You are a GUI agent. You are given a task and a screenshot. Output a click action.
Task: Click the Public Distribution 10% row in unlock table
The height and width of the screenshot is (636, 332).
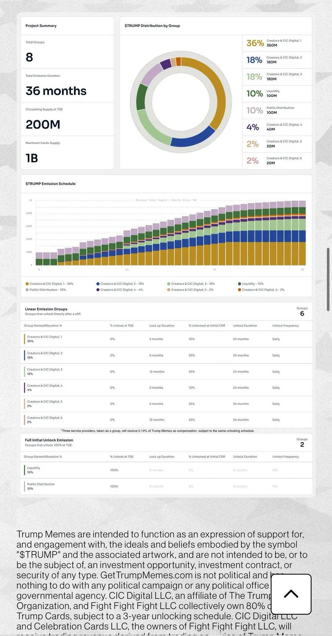coord(166,486)
